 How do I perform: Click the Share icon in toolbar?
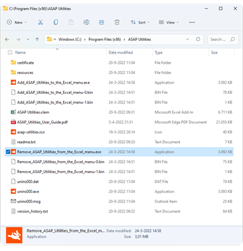pos(101,22)
